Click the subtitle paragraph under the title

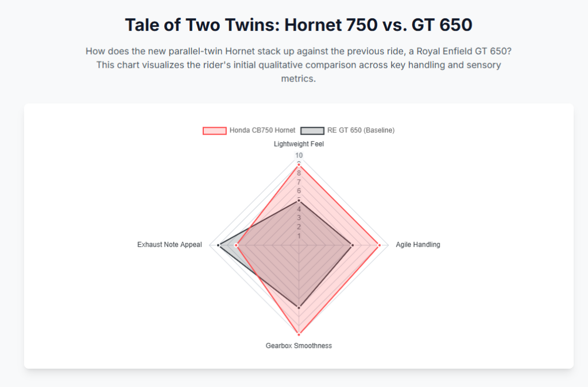click(299, 65)
